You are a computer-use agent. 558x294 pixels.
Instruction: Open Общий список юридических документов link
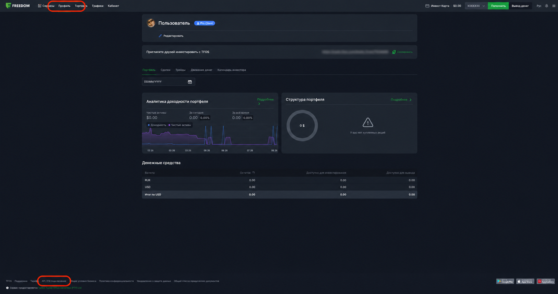click(197, 281)
